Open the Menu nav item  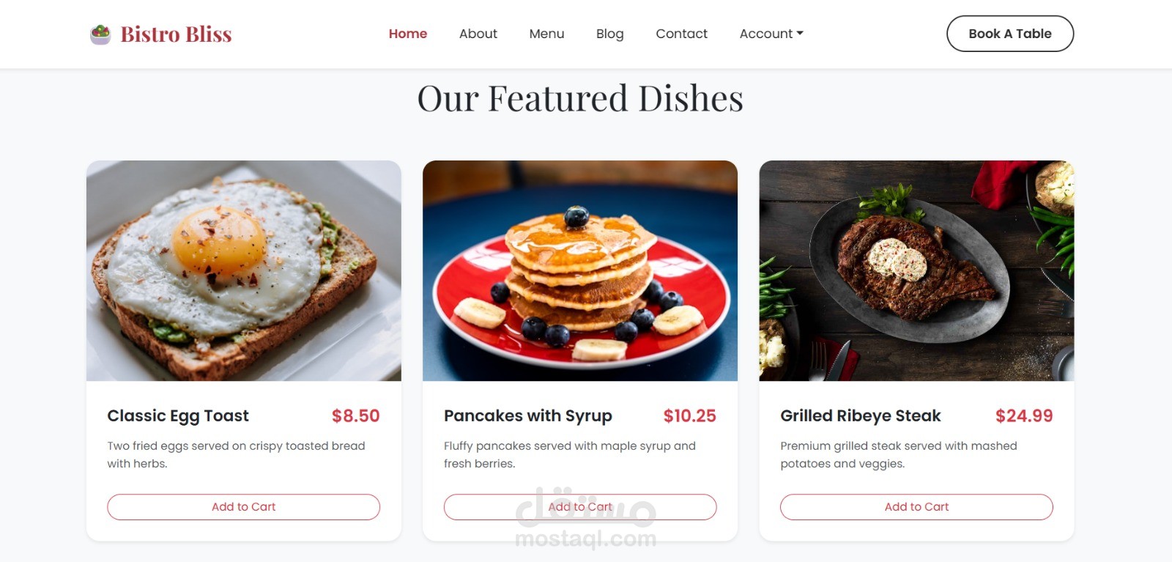[546, 34]
